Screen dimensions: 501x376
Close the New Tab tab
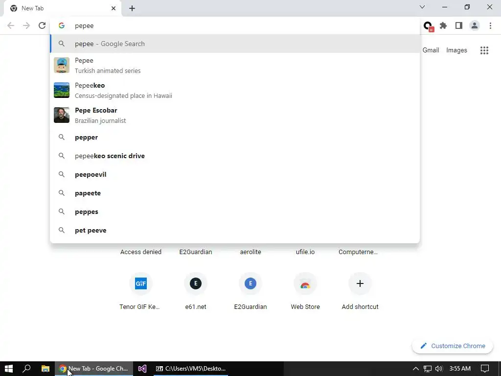114,8
